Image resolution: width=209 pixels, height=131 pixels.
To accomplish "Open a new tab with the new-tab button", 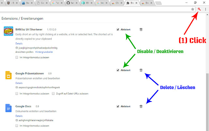I will click(x=158, y=3).
